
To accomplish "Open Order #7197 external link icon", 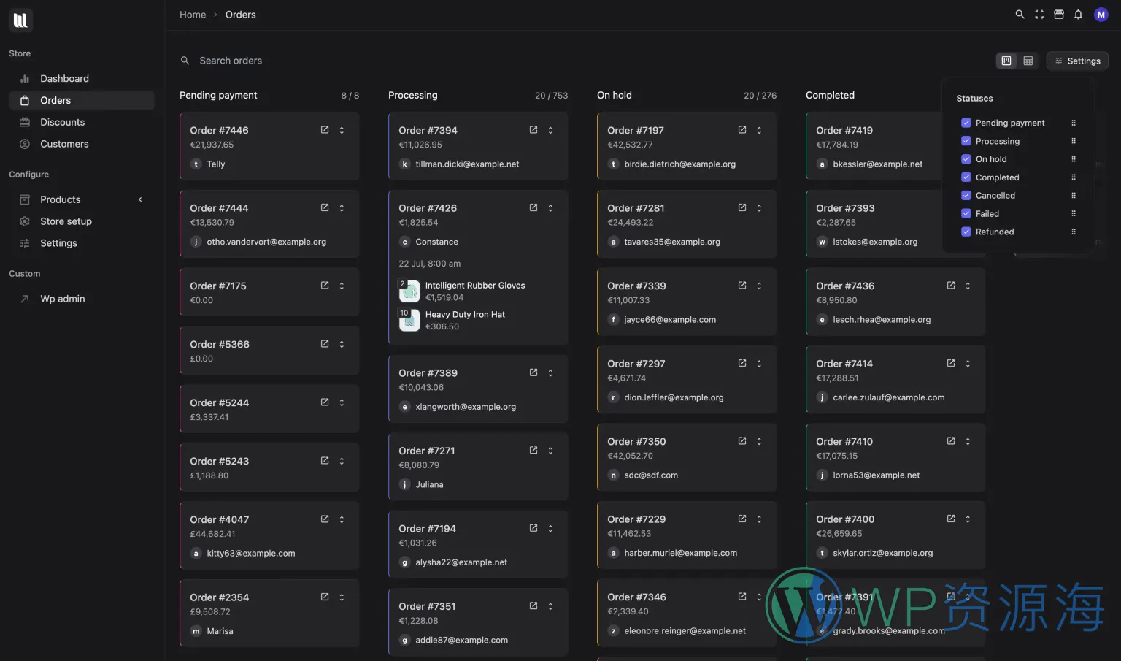I will click(x=742, y=130).
